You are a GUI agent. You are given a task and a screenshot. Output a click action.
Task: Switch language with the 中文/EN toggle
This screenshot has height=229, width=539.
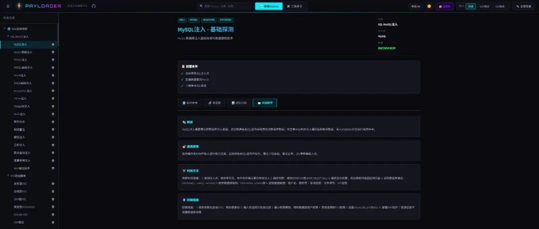416,6
